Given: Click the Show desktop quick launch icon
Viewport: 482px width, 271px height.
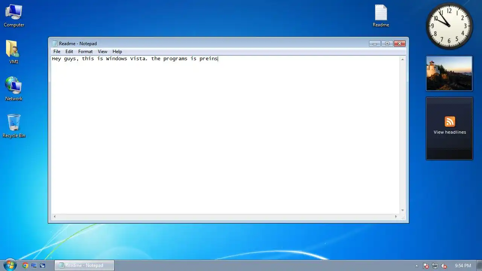Looking at the screenshot, I should (x=34, y=265).
